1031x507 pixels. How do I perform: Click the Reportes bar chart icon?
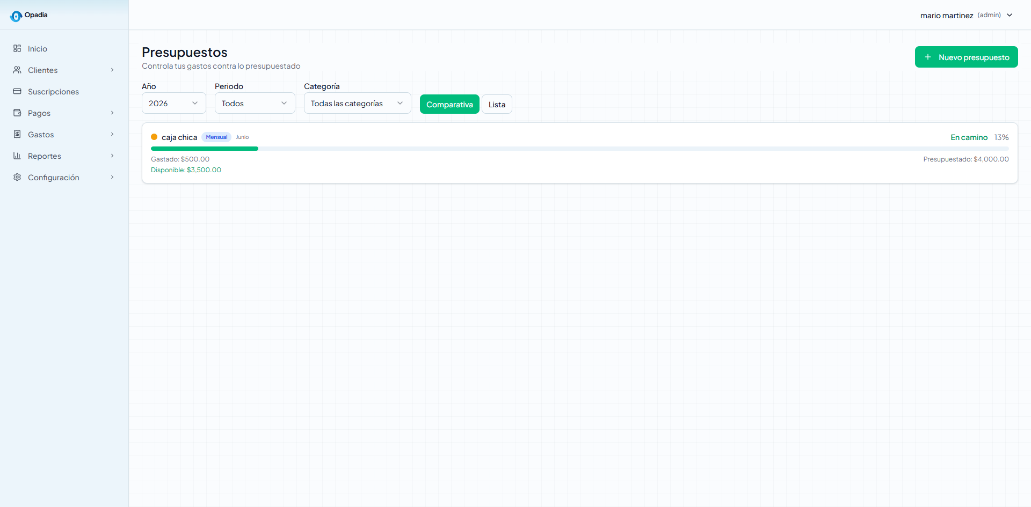(x=17, y=156)
